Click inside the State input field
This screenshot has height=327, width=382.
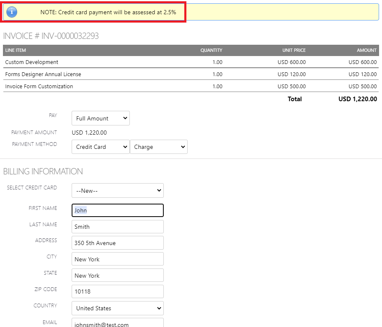pyautogui.click(x=117, y=276)
